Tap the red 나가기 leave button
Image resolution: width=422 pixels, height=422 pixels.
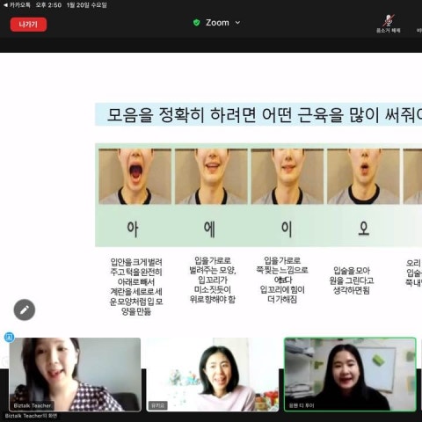pyautogui.click(x=28, y=25)
